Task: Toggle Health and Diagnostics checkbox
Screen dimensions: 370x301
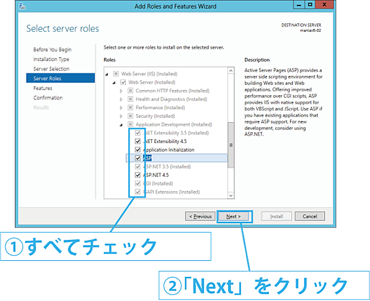Action: (x=130, y=99)
